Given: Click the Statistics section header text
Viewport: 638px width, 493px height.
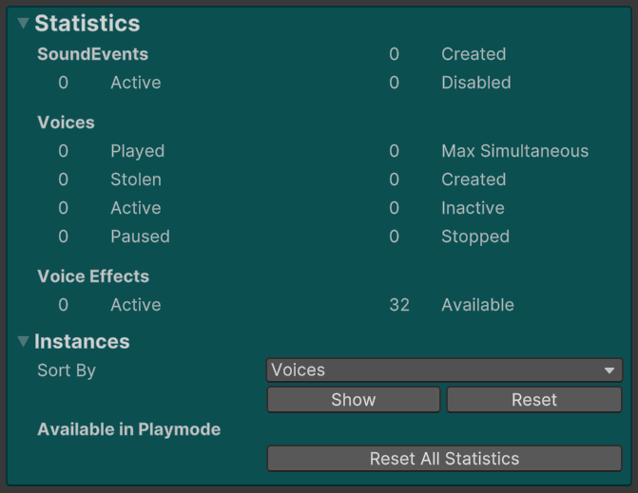Looking at the screenshot, I should [x=87, y=24].
